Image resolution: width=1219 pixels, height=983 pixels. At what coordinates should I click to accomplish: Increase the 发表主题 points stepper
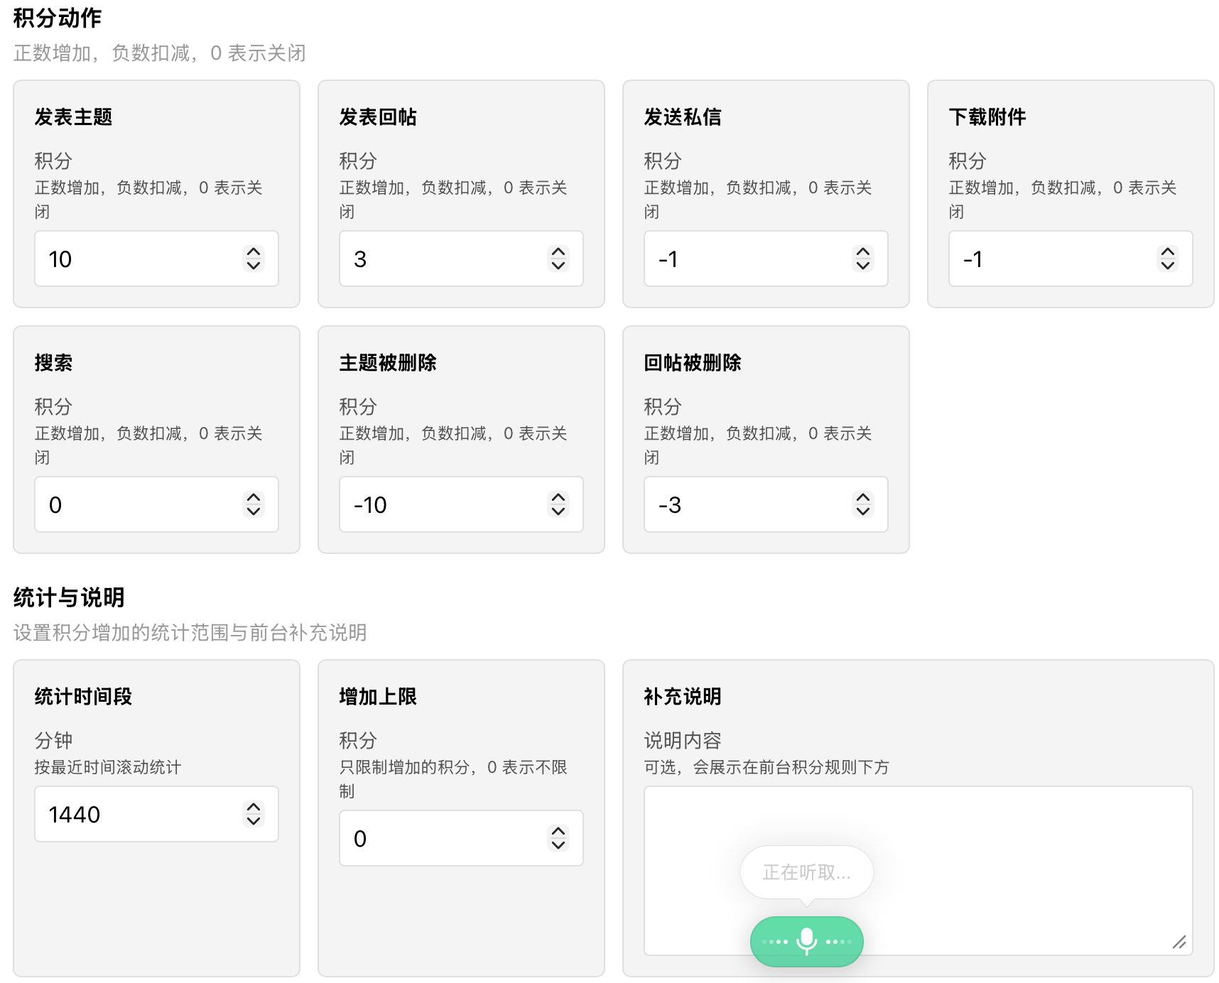click(254, 252)
